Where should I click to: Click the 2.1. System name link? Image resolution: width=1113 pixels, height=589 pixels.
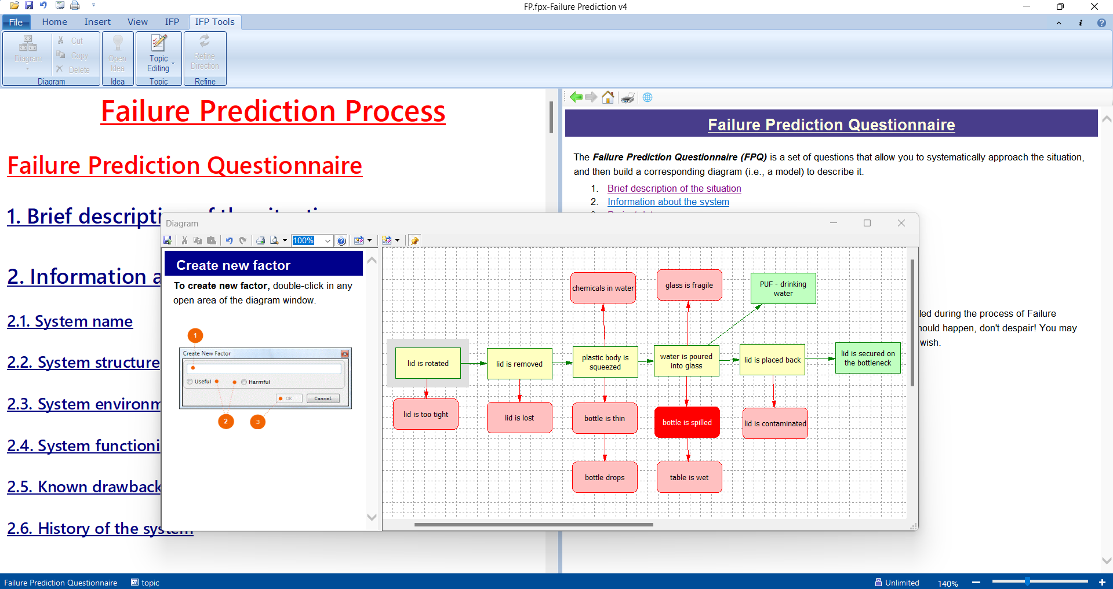(70, 321)
